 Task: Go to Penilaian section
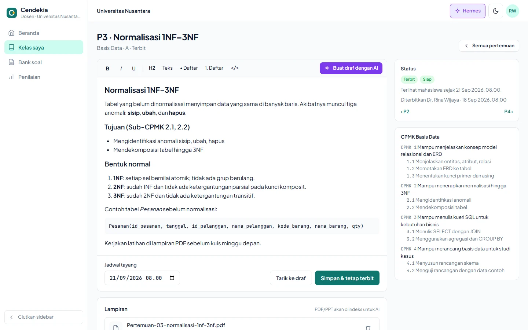coord(44,77)
